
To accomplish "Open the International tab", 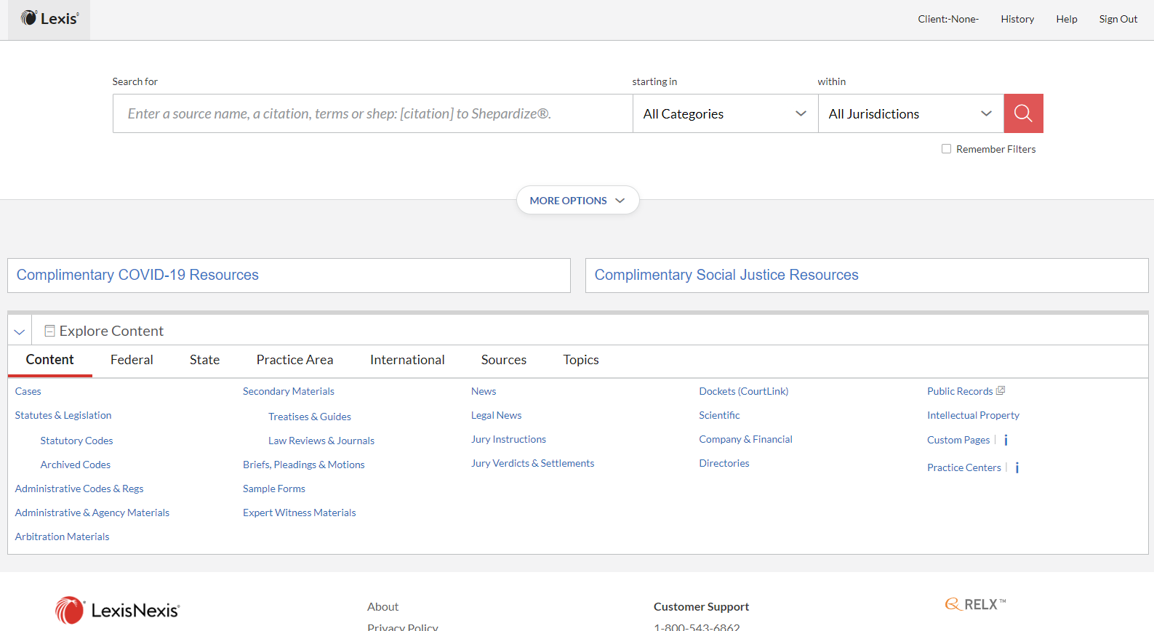I will (x=407, y=360).
